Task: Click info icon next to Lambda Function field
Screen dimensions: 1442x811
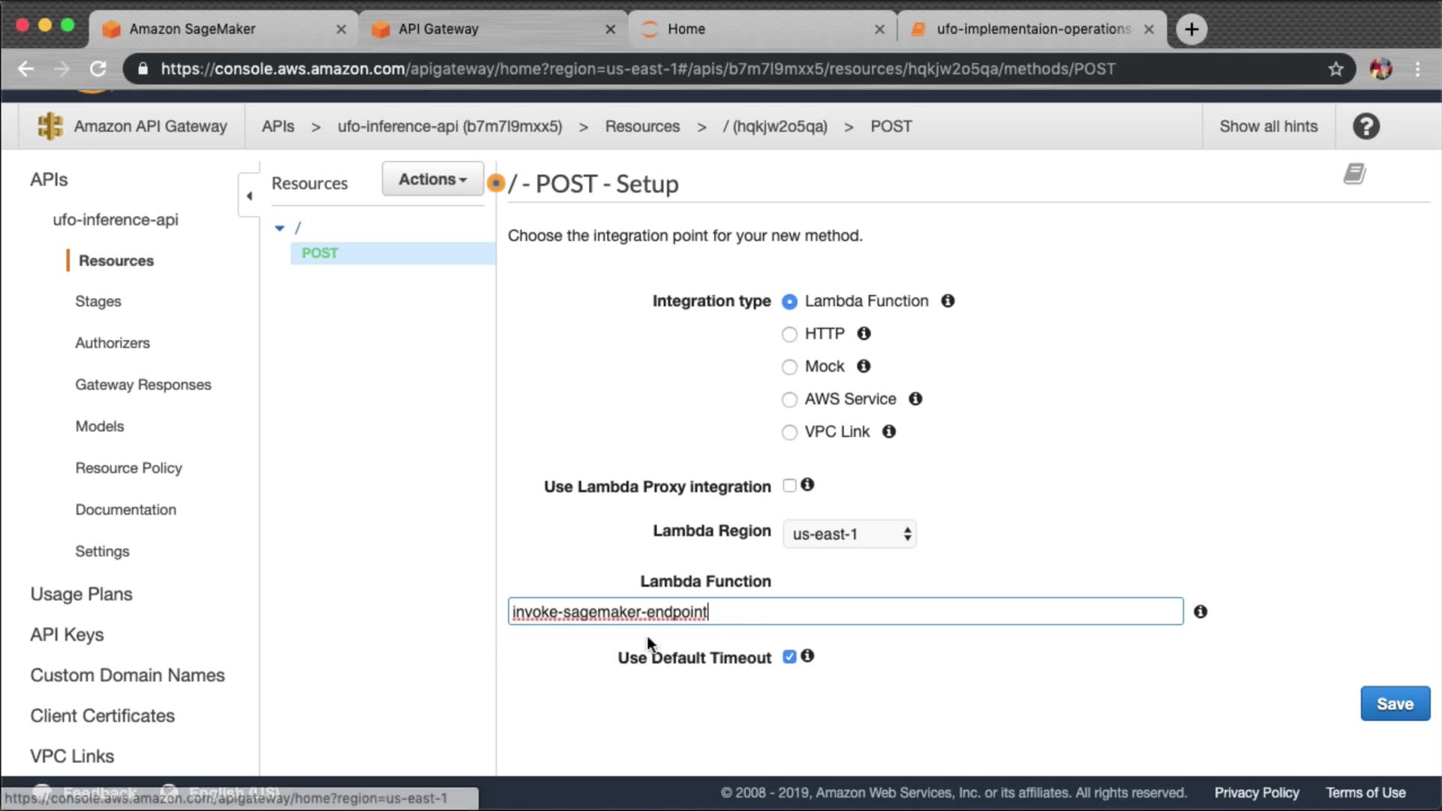Action: (x=1200, y=612)
